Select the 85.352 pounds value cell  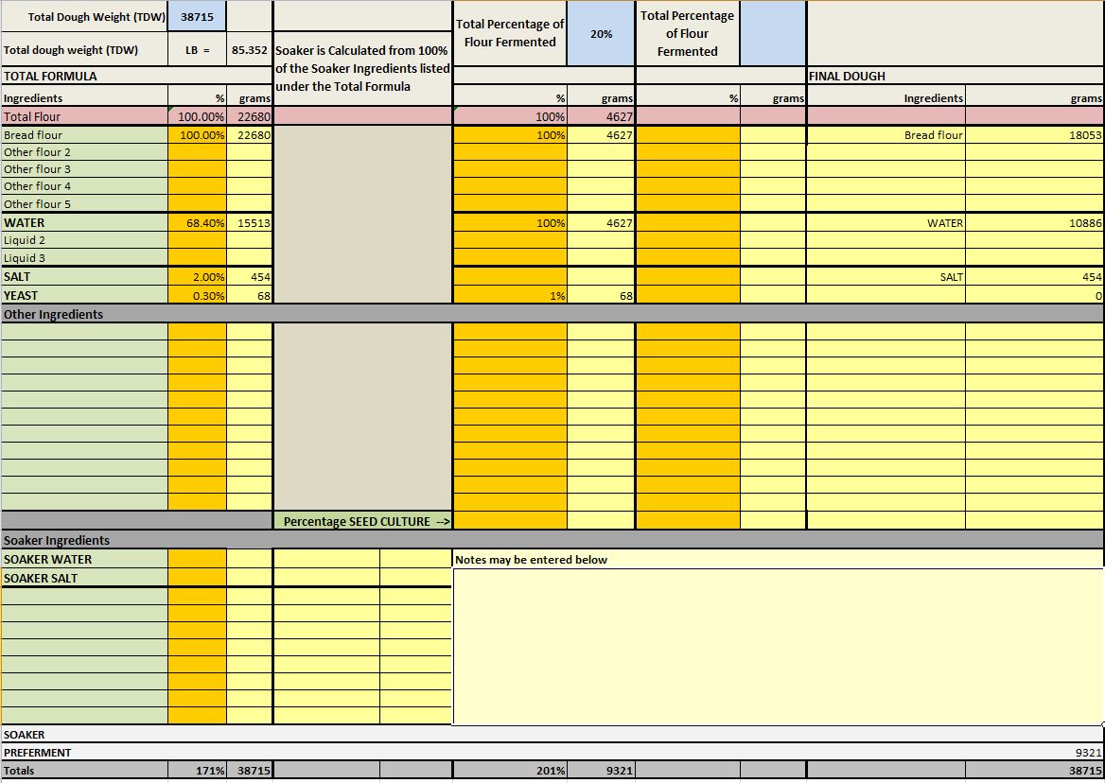click(x=249, y=50)
